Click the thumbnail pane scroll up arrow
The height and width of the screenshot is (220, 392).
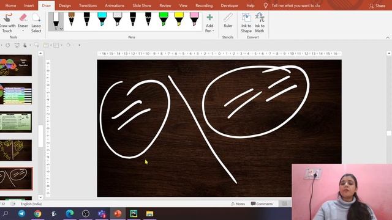40,53
